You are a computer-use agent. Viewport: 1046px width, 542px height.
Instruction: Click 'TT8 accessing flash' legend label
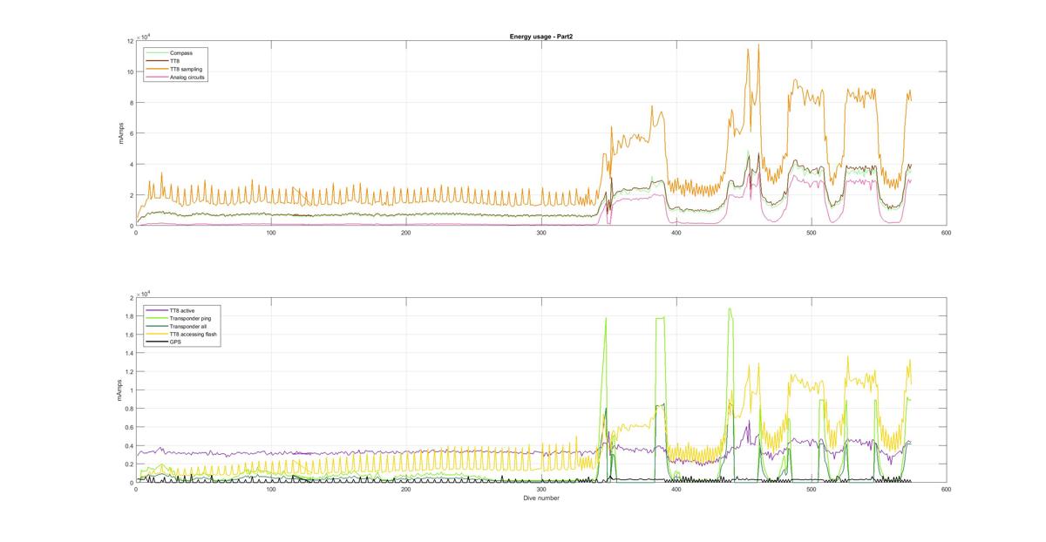(194, 335)
